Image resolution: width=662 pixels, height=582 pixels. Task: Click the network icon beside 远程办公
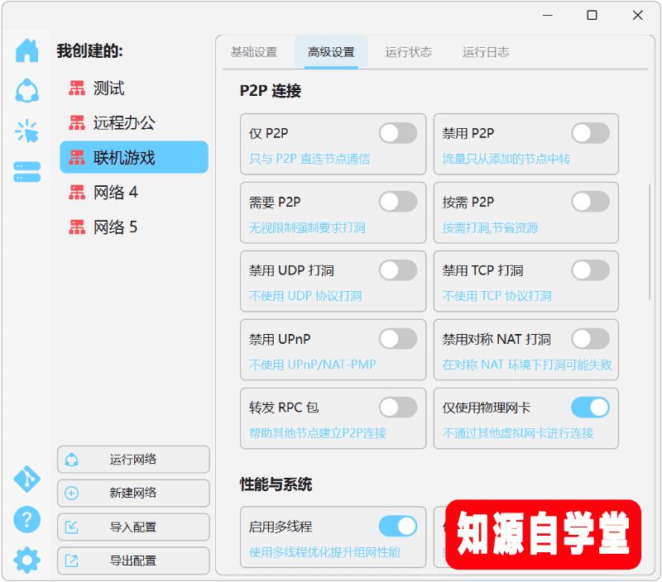click(x=77, y=122)
